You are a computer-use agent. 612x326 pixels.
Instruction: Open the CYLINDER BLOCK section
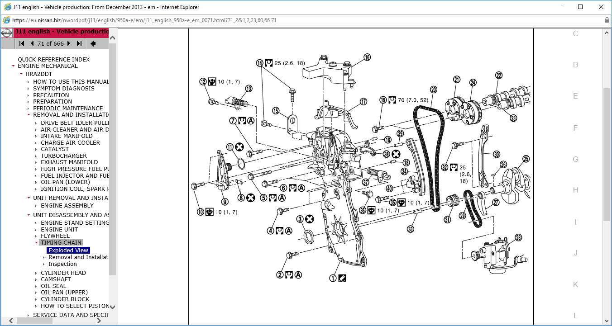coord(65,299)
